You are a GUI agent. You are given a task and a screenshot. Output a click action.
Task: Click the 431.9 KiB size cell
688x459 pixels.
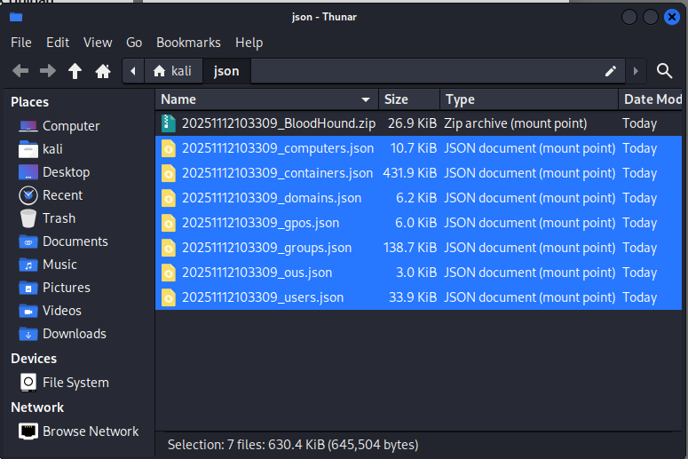[x=409, y=173]
